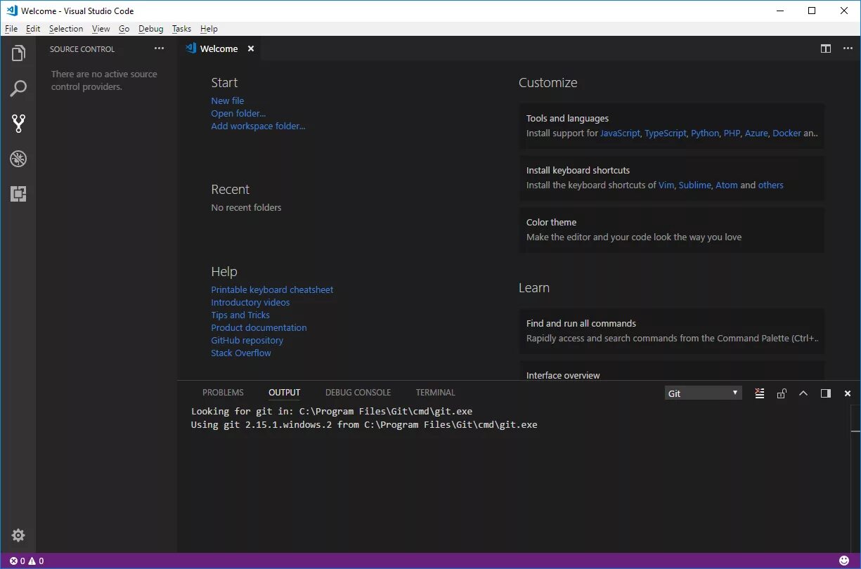Image resolution: width=861 pixels, height=569 pixels.
Task: Open the Introductory videos link
Action: pos(250,302)
